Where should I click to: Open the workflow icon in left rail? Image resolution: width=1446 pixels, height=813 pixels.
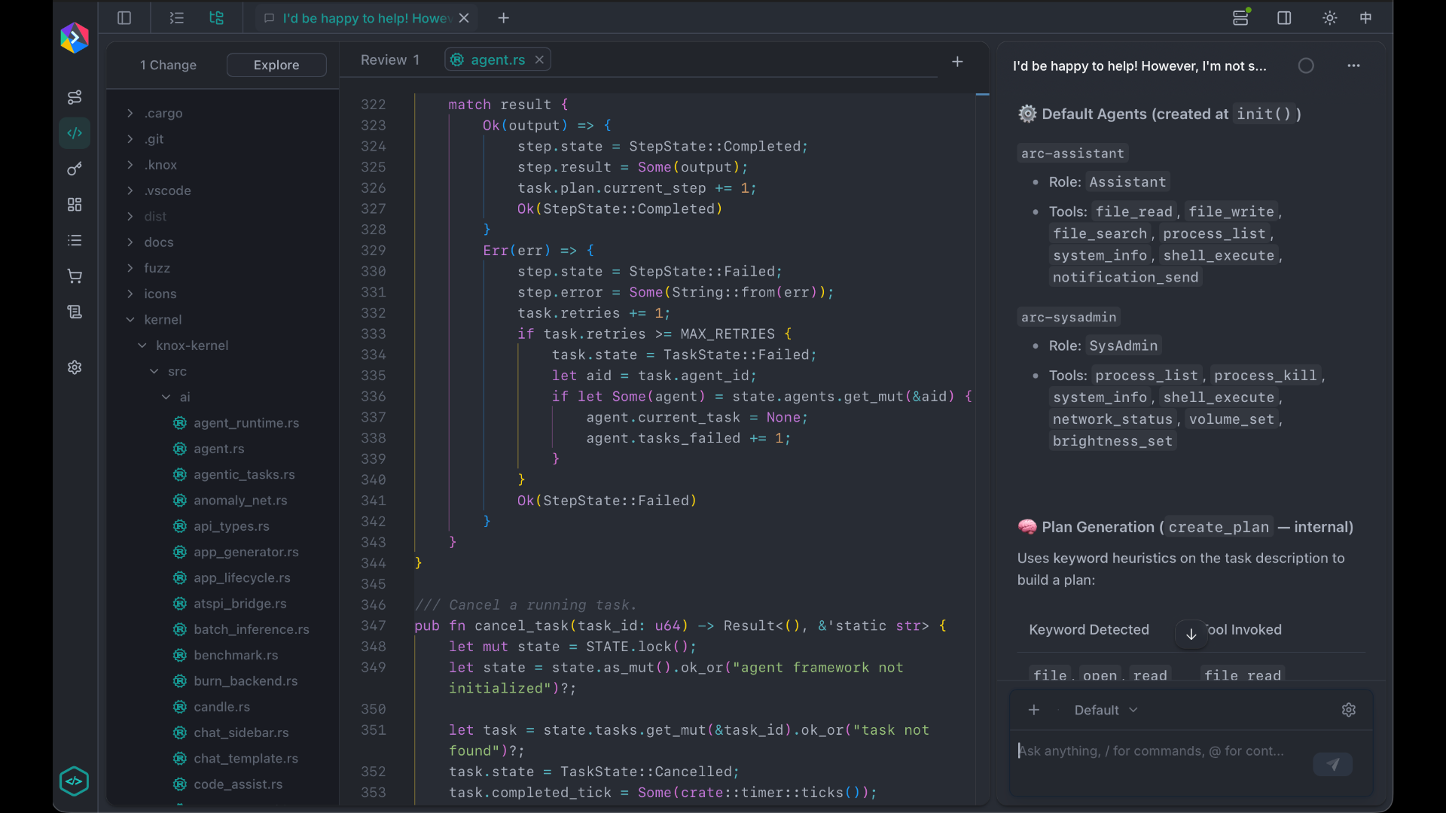point(75,97)
